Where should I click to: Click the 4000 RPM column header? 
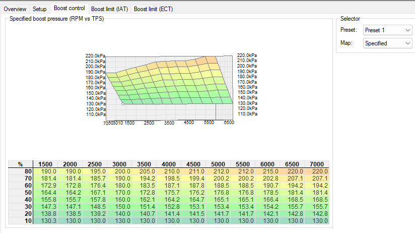pos(169,164)
